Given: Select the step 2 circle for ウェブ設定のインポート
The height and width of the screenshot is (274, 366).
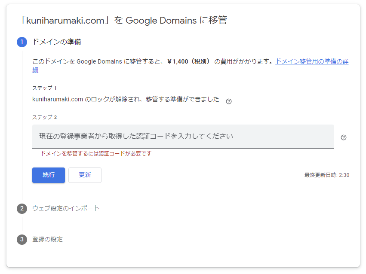Looking at the screenshot, I should pyautogui.click(x=22, y=208).
